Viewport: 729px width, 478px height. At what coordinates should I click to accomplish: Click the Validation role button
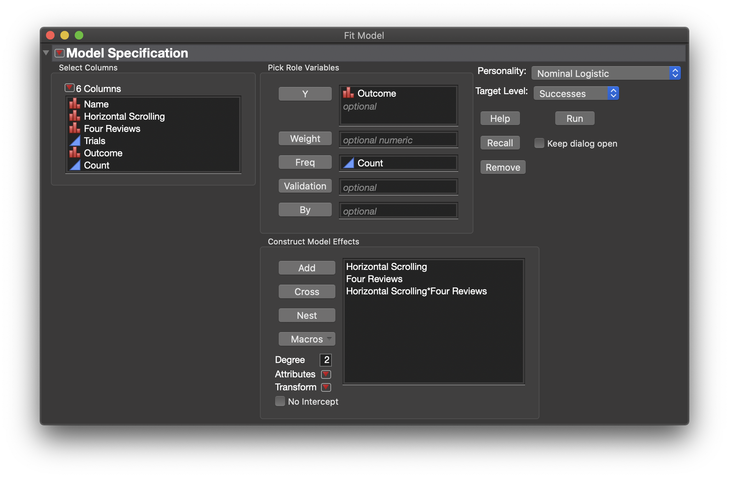pos(305,186)
